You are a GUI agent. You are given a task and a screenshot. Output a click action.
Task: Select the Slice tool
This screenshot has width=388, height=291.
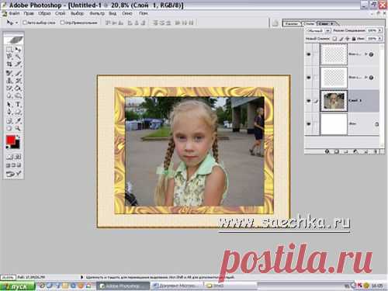click(x=18, y=64)
